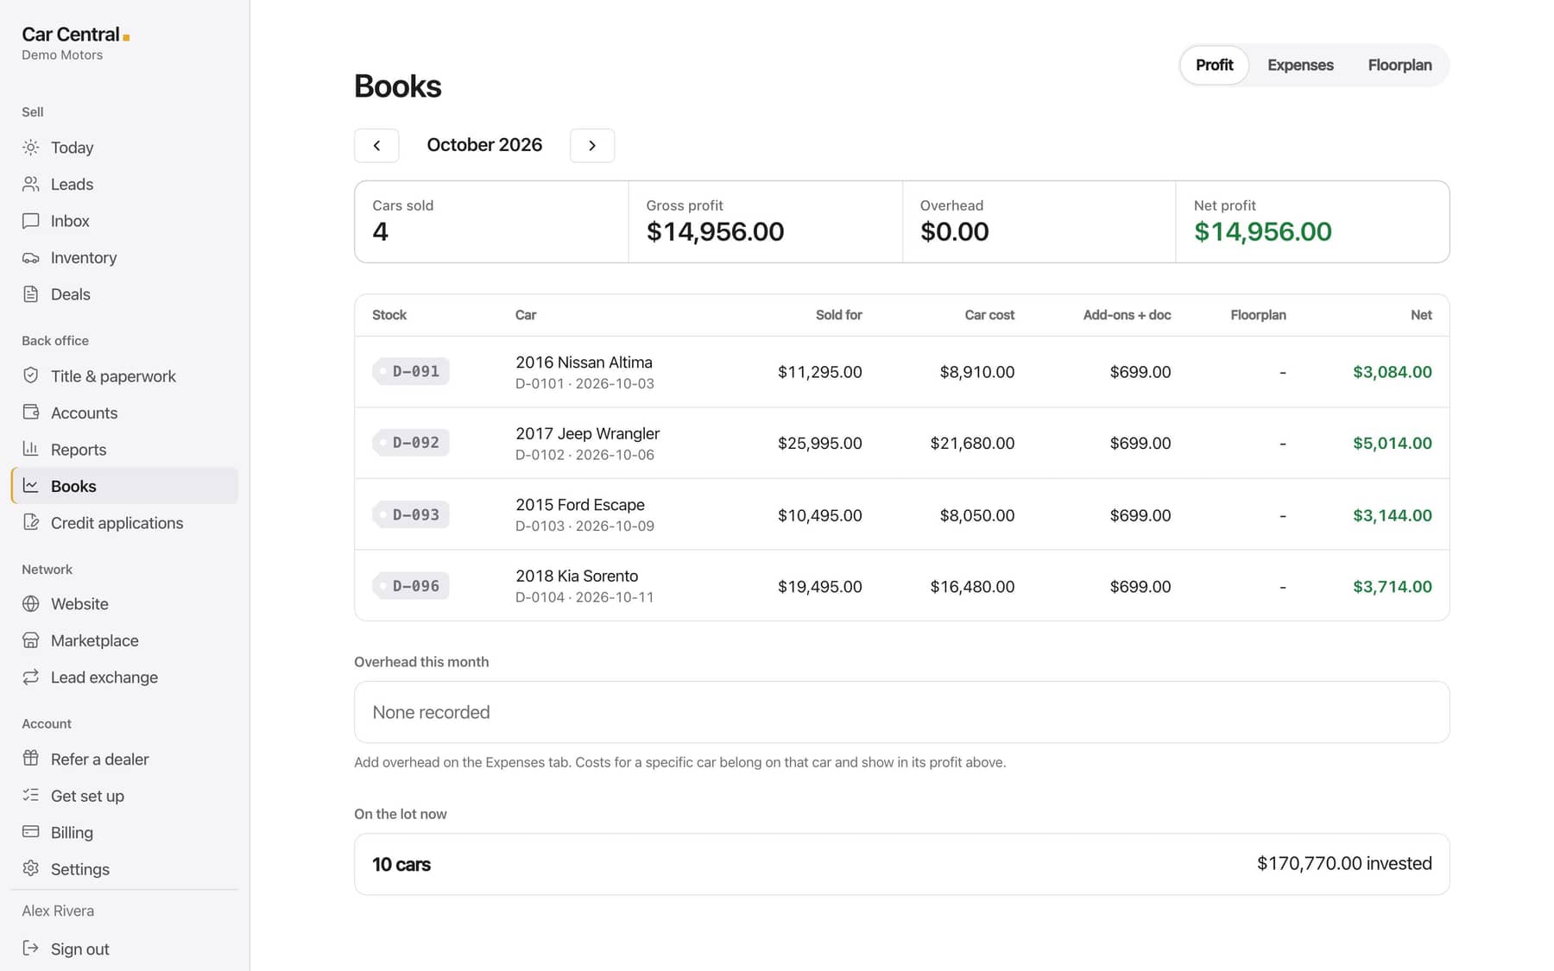This screenshot has height=971, width=1554.
Task: Go to next month with right chevron
Action: (x=592, y=146)
